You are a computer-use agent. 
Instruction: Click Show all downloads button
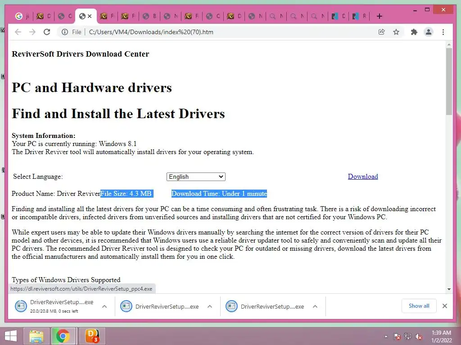point(419,306)
